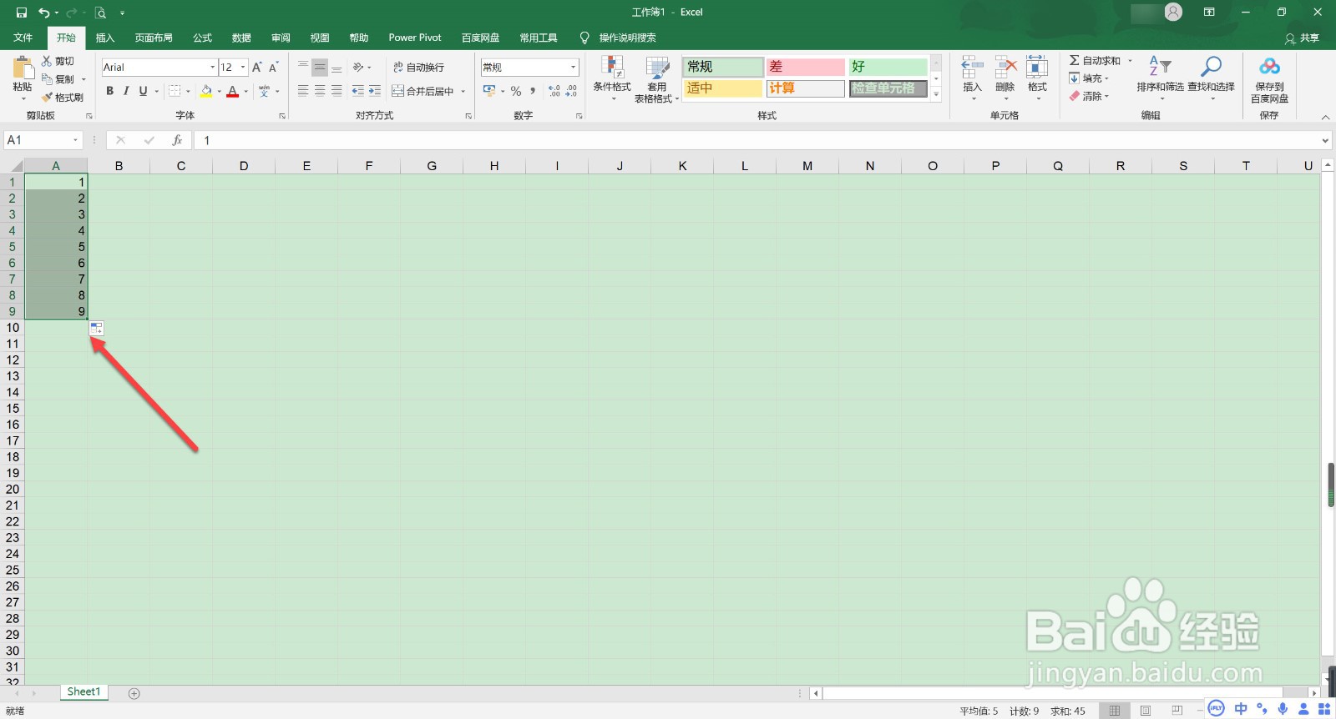
Task: Expand the formula bar
Action: [x=1325, y=141]
